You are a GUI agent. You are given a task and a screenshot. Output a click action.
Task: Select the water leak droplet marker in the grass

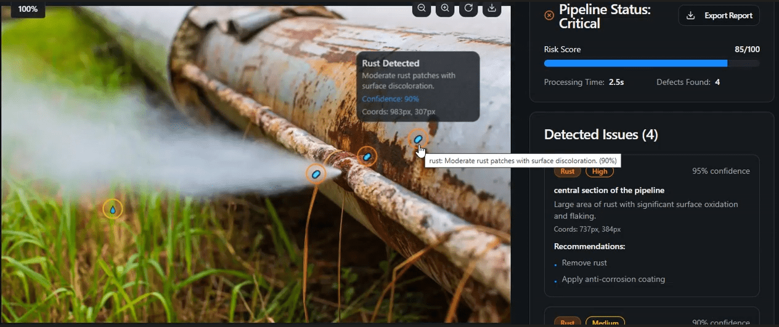coord(113,209)
